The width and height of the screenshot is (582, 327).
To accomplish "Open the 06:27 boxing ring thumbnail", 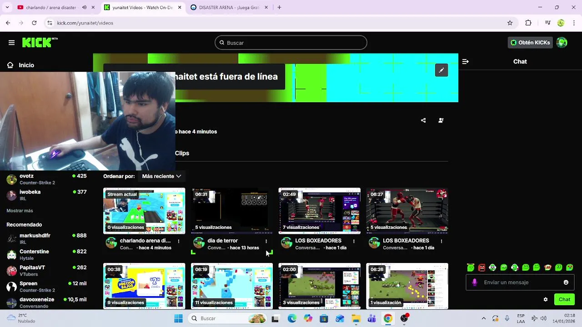I will pyautogui.click(x=407, y=211).
